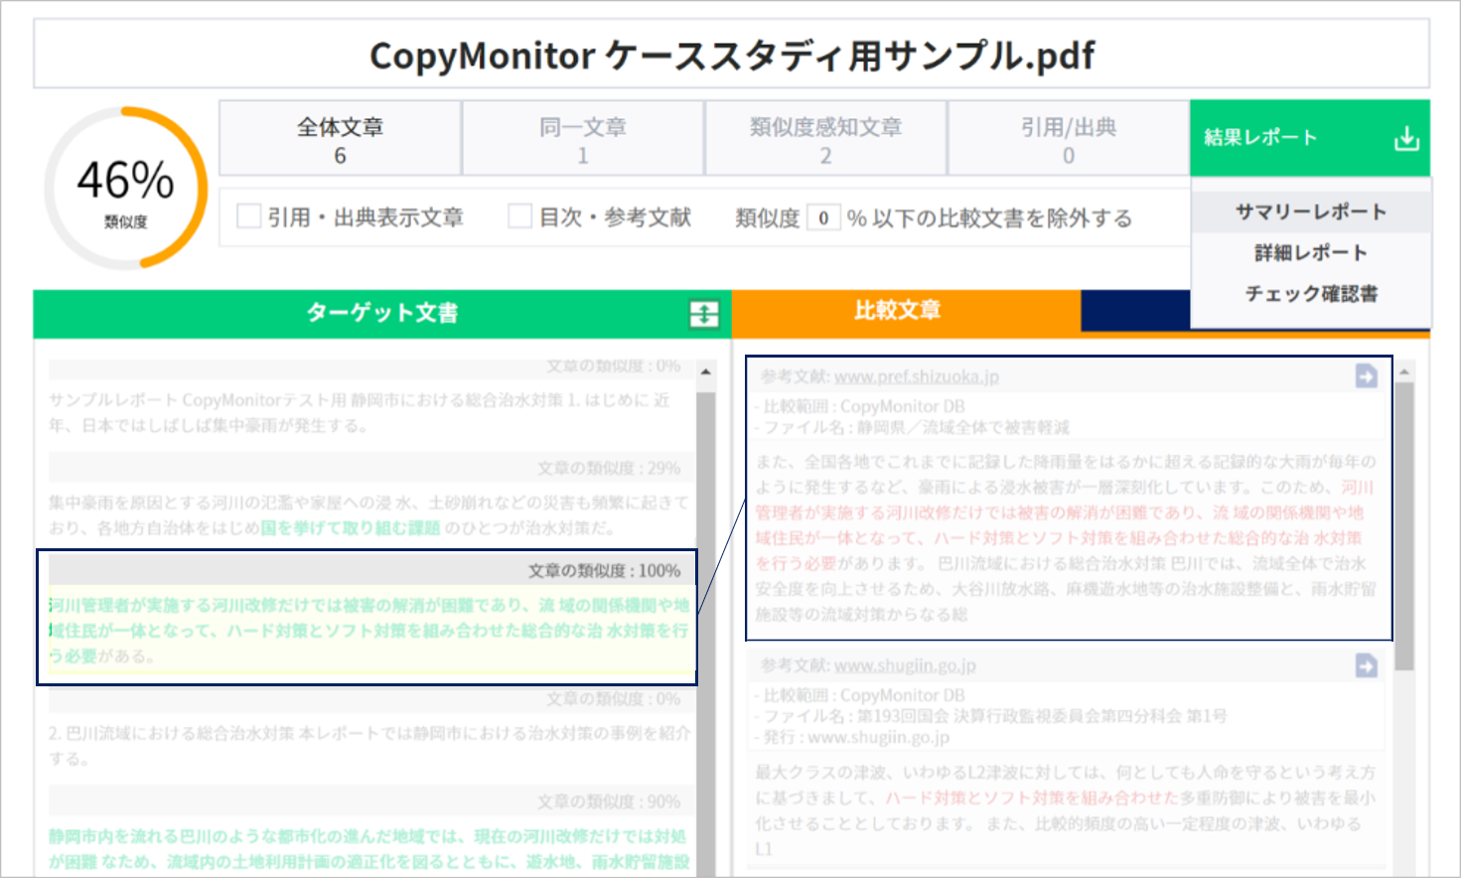Screen dimensions: 1461x878
Task: Open the 結果レポート dropdown button
Action: tap(1310, 138)
